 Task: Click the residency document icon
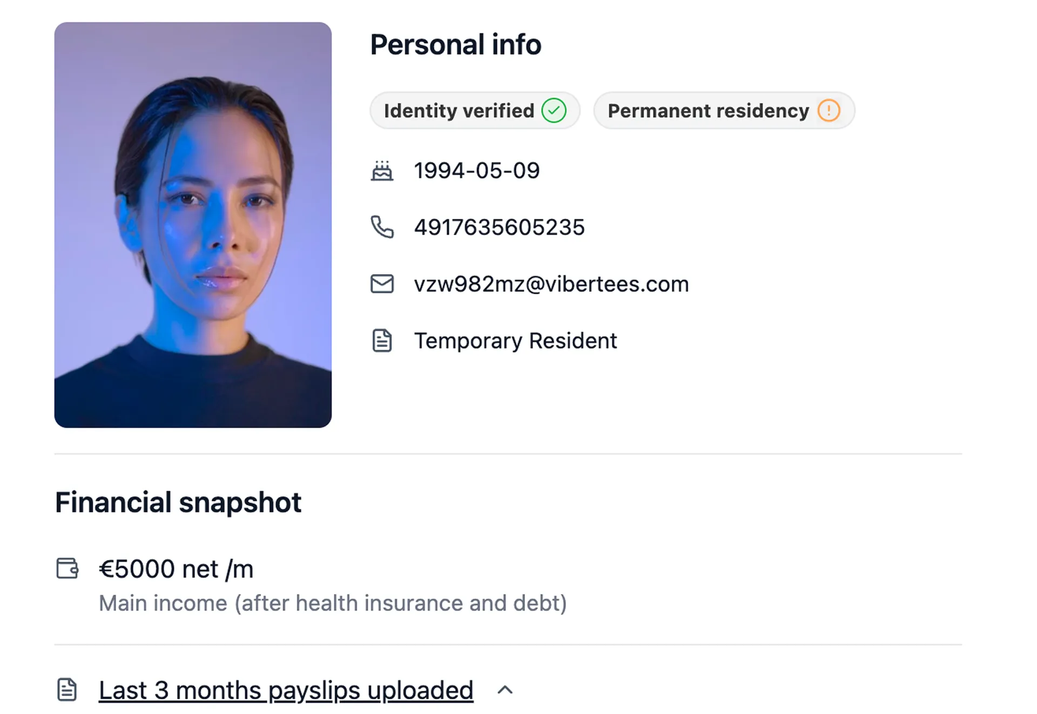tap(382, 340)
